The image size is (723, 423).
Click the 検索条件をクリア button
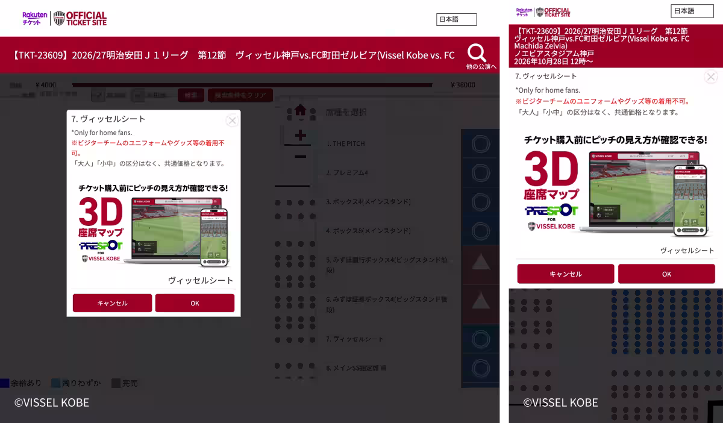pyautogui.click(x=240, y=95)
